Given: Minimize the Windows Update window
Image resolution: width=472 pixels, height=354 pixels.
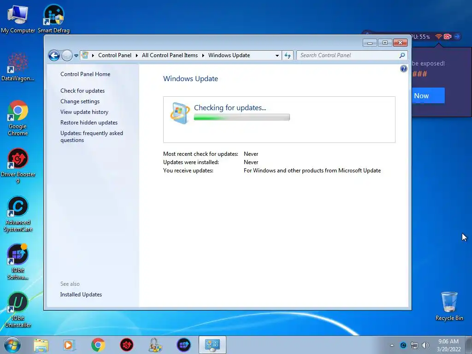Looking at the screenshot, I should click(x=370, y=43).
